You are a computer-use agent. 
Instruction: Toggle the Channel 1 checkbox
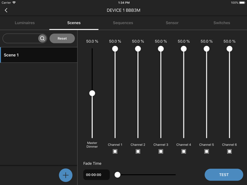pos(115,151)
